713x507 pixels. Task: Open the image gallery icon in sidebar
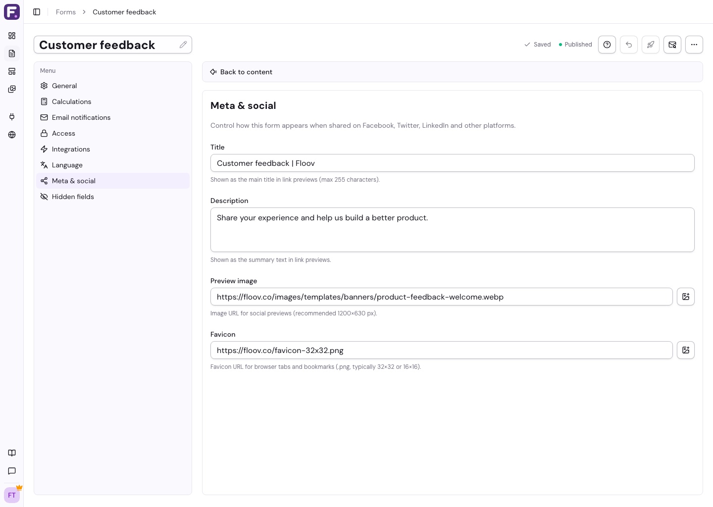pyautogui.click(x=12, y=89)
